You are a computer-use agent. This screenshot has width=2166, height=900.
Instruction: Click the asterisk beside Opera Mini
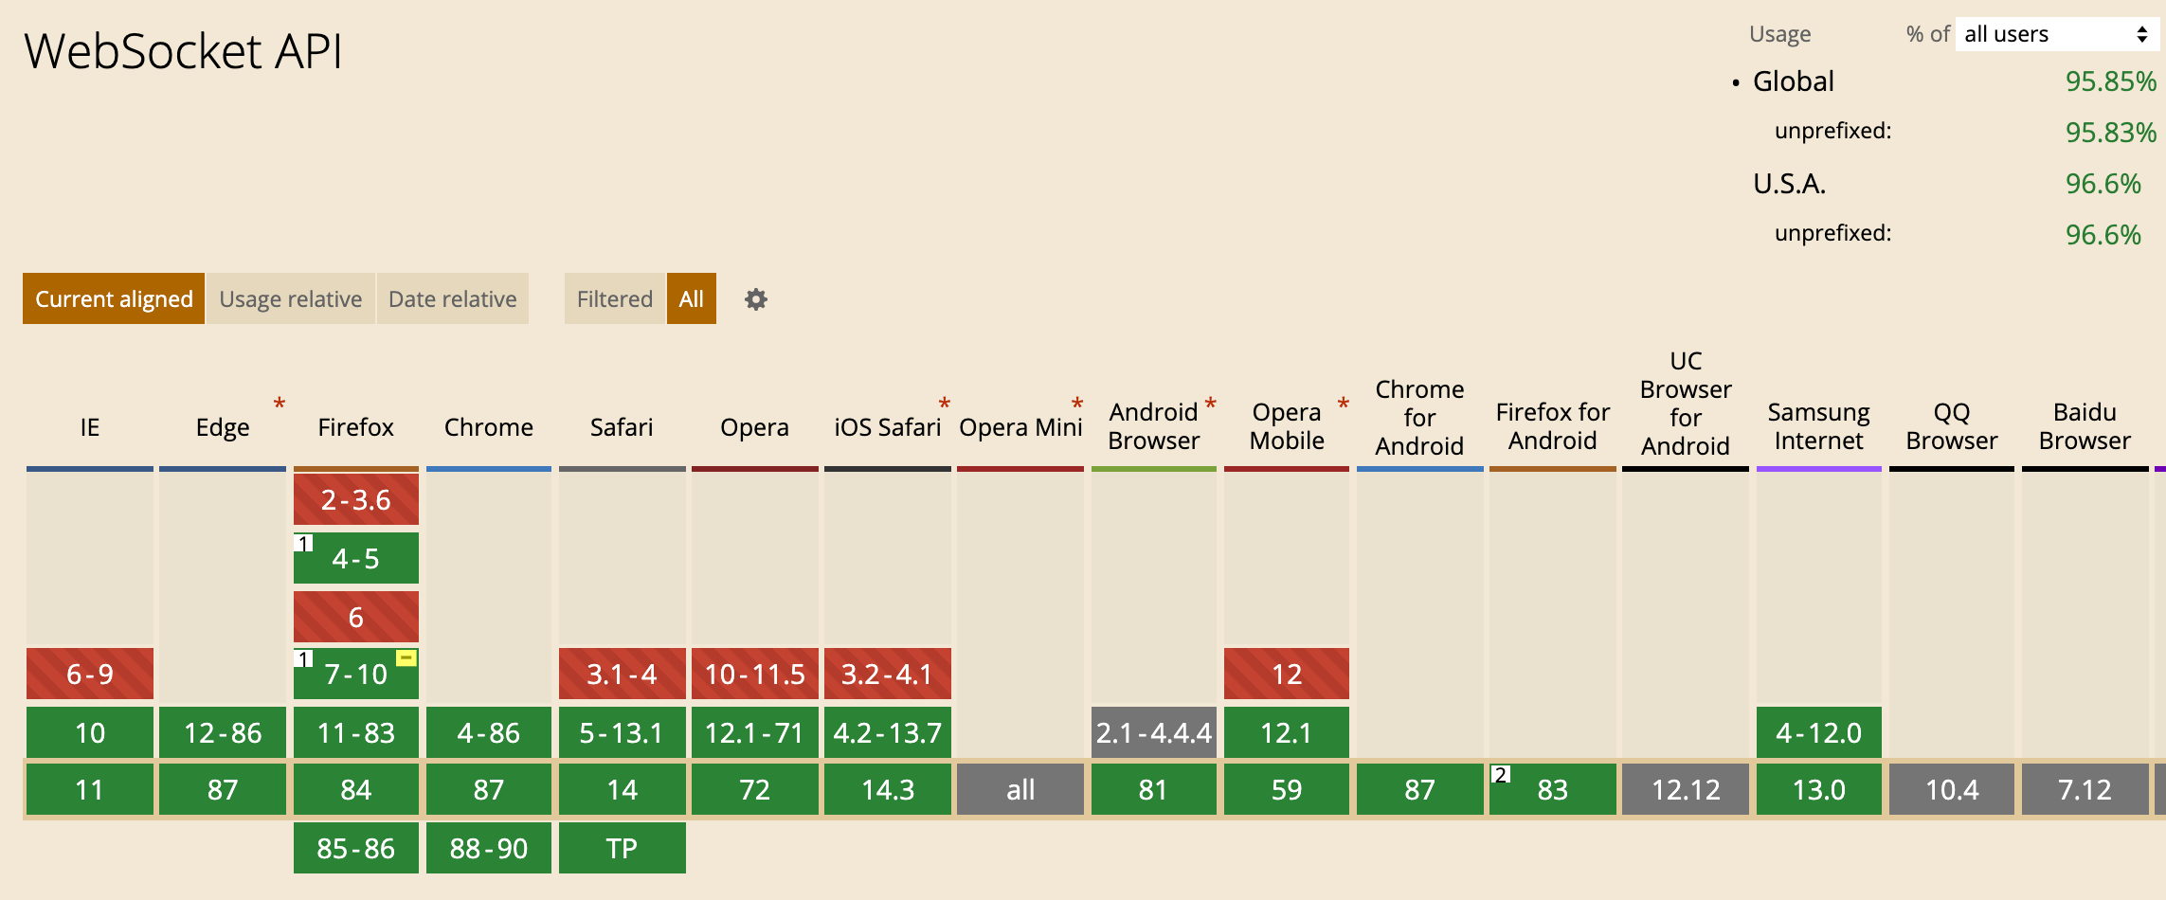pos(1076,405)
